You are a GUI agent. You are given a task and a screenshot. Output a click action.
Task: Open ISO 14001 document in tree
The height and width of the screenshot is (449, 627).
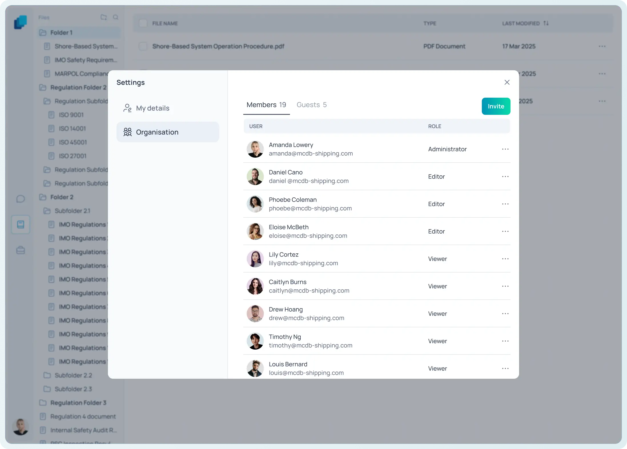tap(67, 129)
